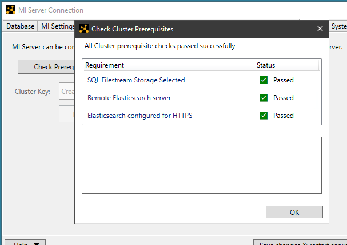Select the Remote Elasticsearch server requirement
The image size is (347, 245).
click(x=129, y=98)
